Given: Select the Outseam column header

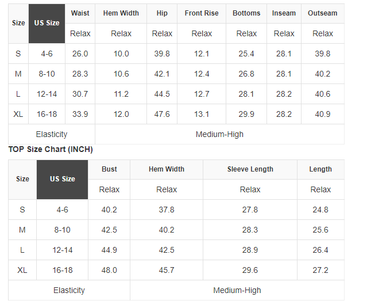Looking at the screenshot, I should 322,13.
